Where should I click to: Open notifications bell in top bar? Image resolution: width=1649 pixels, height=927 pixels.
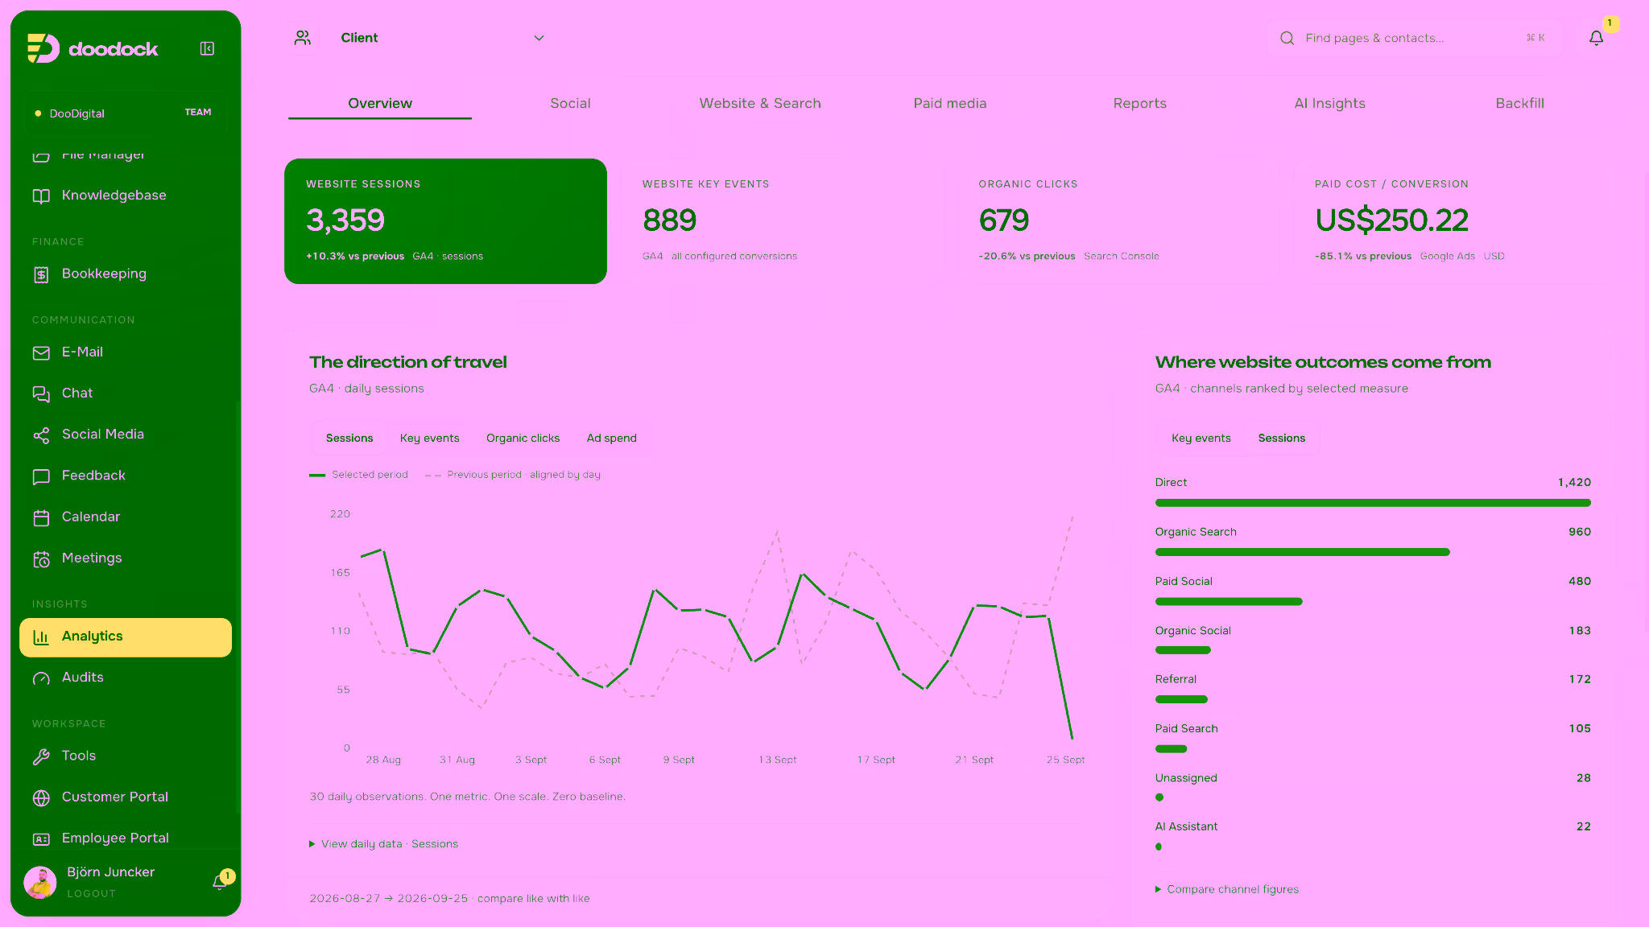click(x=1596, y=38)
